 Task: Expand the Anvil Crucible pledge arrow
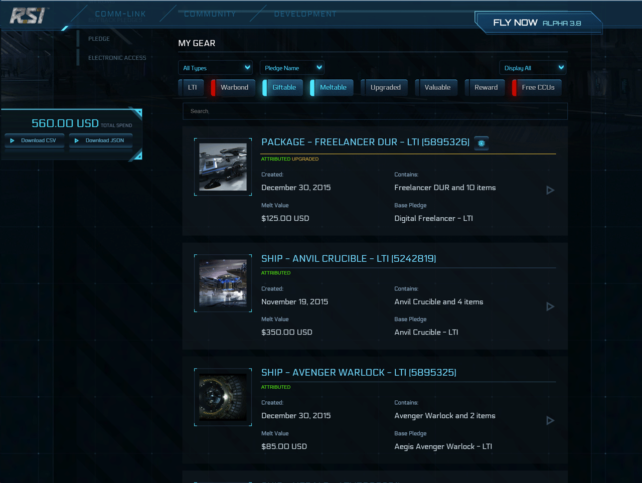[550, 306]
